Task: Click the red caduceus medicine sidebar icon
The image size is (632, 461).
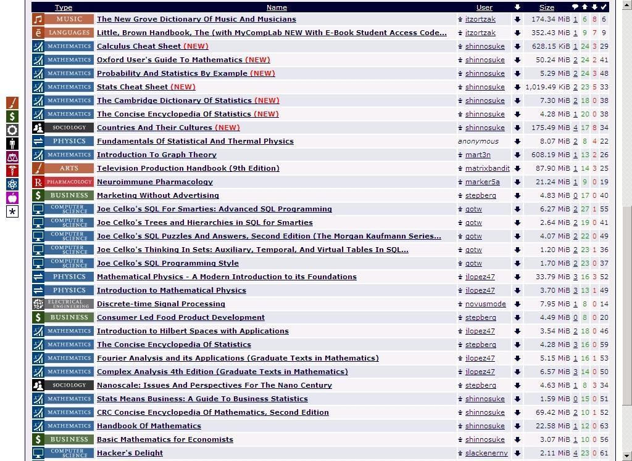Action: point(12,171)
